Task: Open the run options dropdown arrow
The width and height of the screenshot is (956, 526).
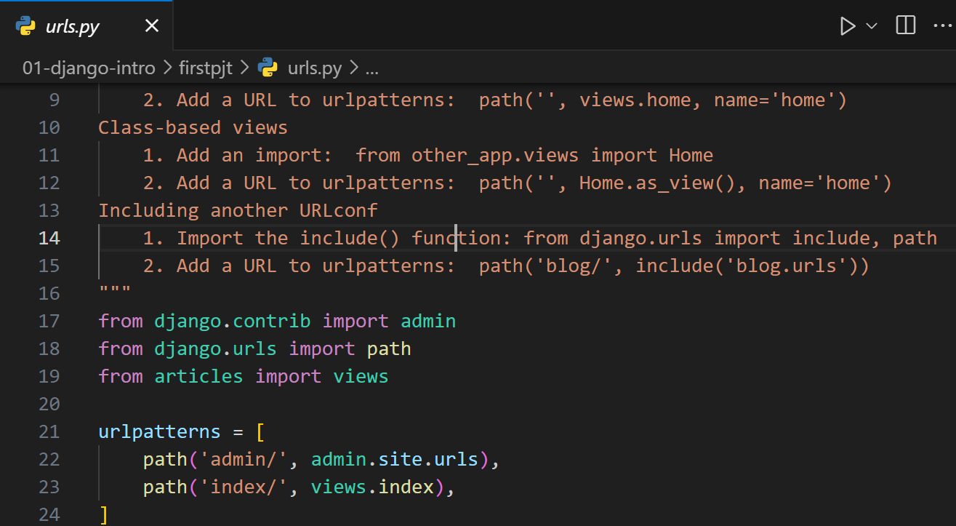Action: tap(871, 26)
